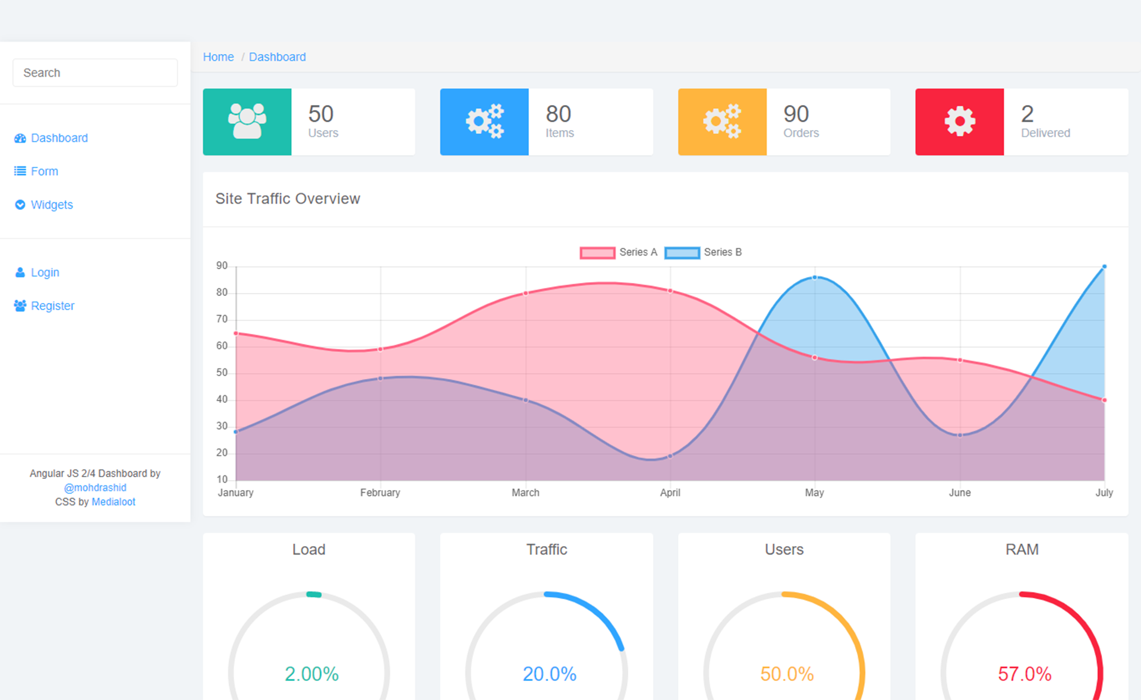This screenshot has height=700, width=1141.
Task: Collapse the Form menu entry
Action: [44, 171]
